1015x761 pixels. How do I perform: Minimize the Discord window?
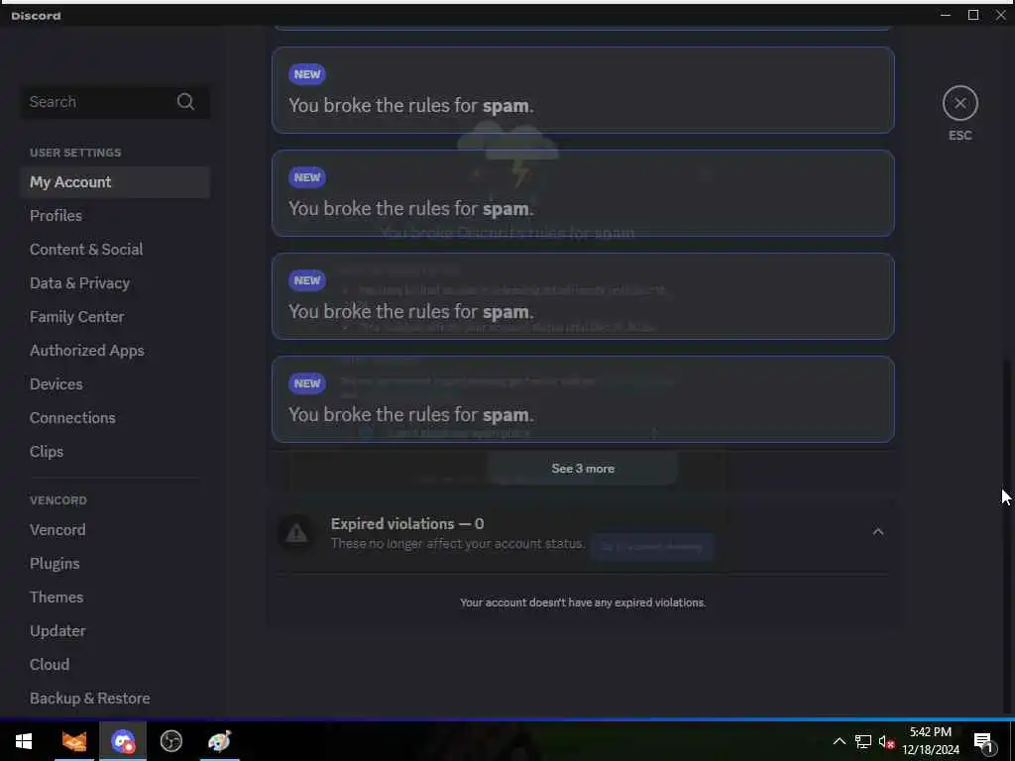click(x=946, y=15)
